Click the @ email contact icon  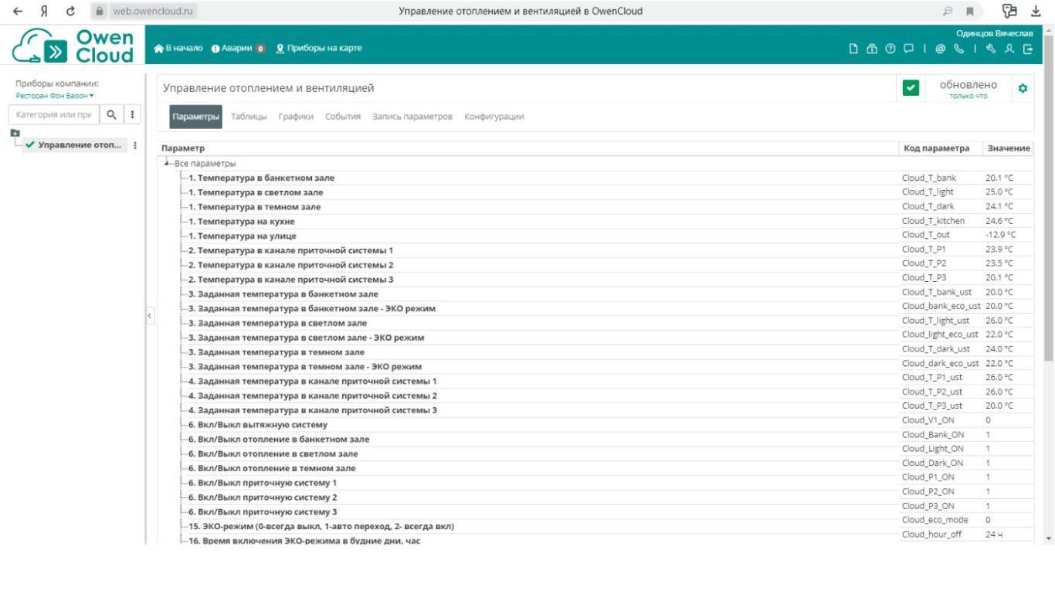(941, 49)
